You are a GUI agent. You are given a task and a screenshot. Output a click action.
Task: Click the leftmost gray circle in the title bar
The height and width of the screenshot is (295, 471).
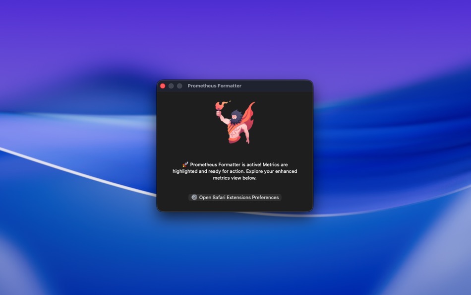(x=170, y=85)
